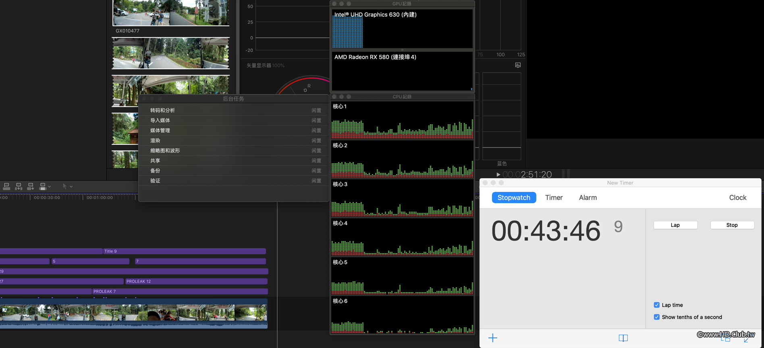
Task: Select the PROLEAK 12 clip in timeline
Action: click(x=196, y=281)
